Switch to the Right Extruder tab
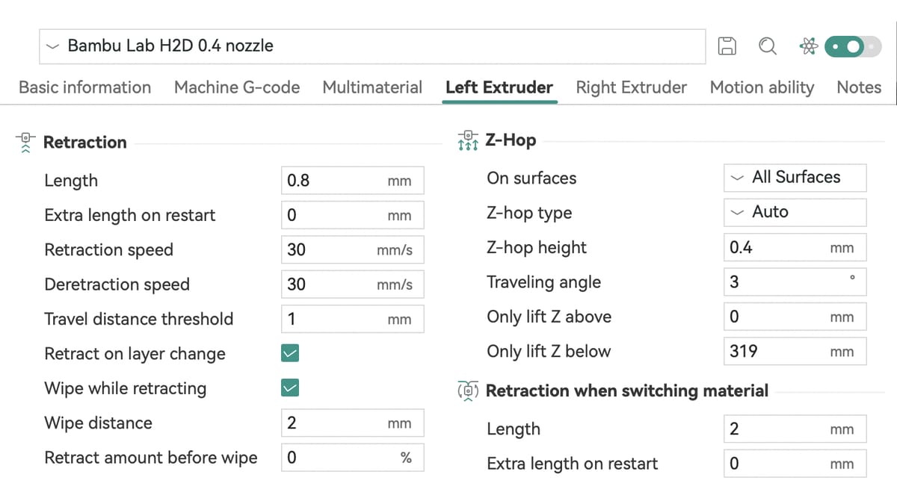 [631, 87]
